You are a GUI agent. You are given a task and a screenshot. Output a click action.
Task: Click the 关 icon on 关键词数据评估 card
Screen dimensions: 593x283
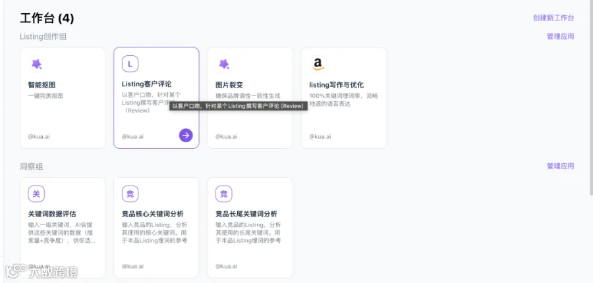click(36, 194)
